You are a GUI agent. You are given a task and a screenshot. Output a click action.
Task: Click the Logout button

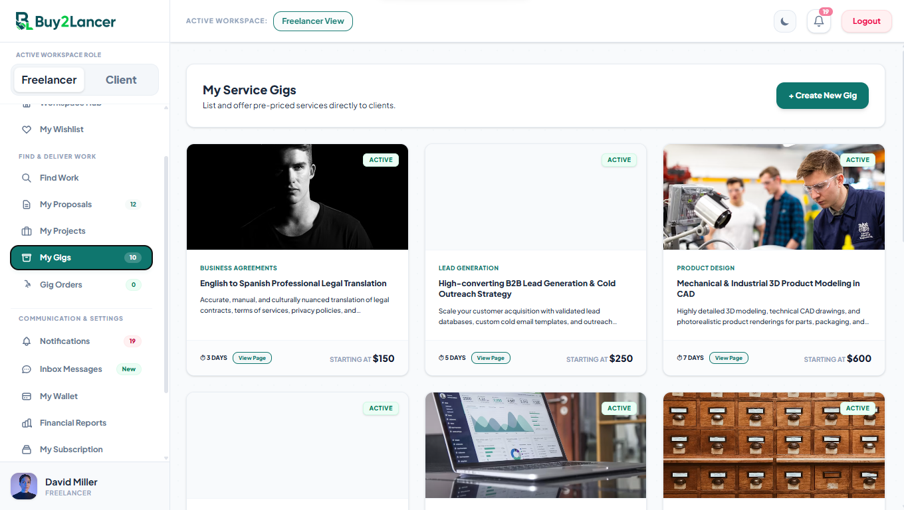click(867, 21)
